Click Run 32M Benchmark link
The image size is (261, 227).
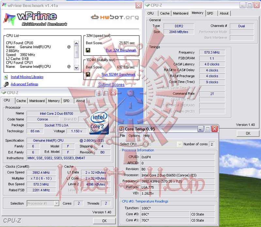(x=121, y=50)
